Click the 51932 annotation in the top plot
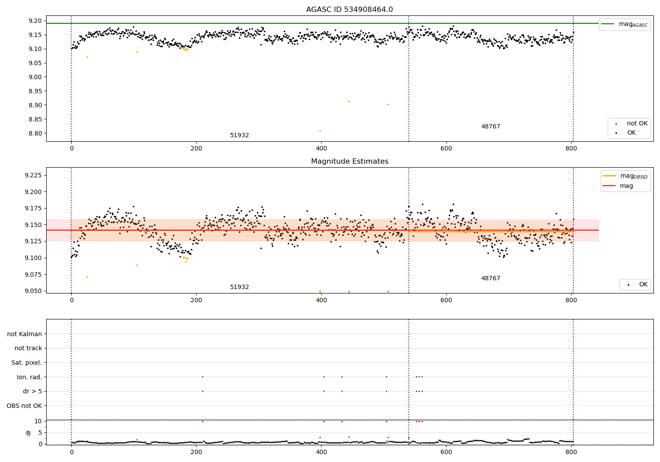The width and height of the screenshot is (660, 462). 239,136
